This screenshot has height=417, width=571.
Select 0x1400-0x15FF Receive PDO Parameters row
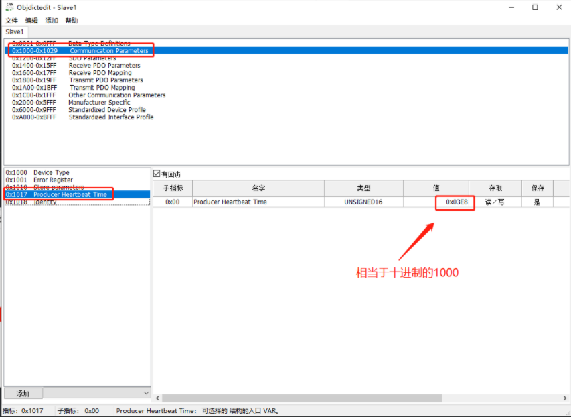(x=286, y=65)
